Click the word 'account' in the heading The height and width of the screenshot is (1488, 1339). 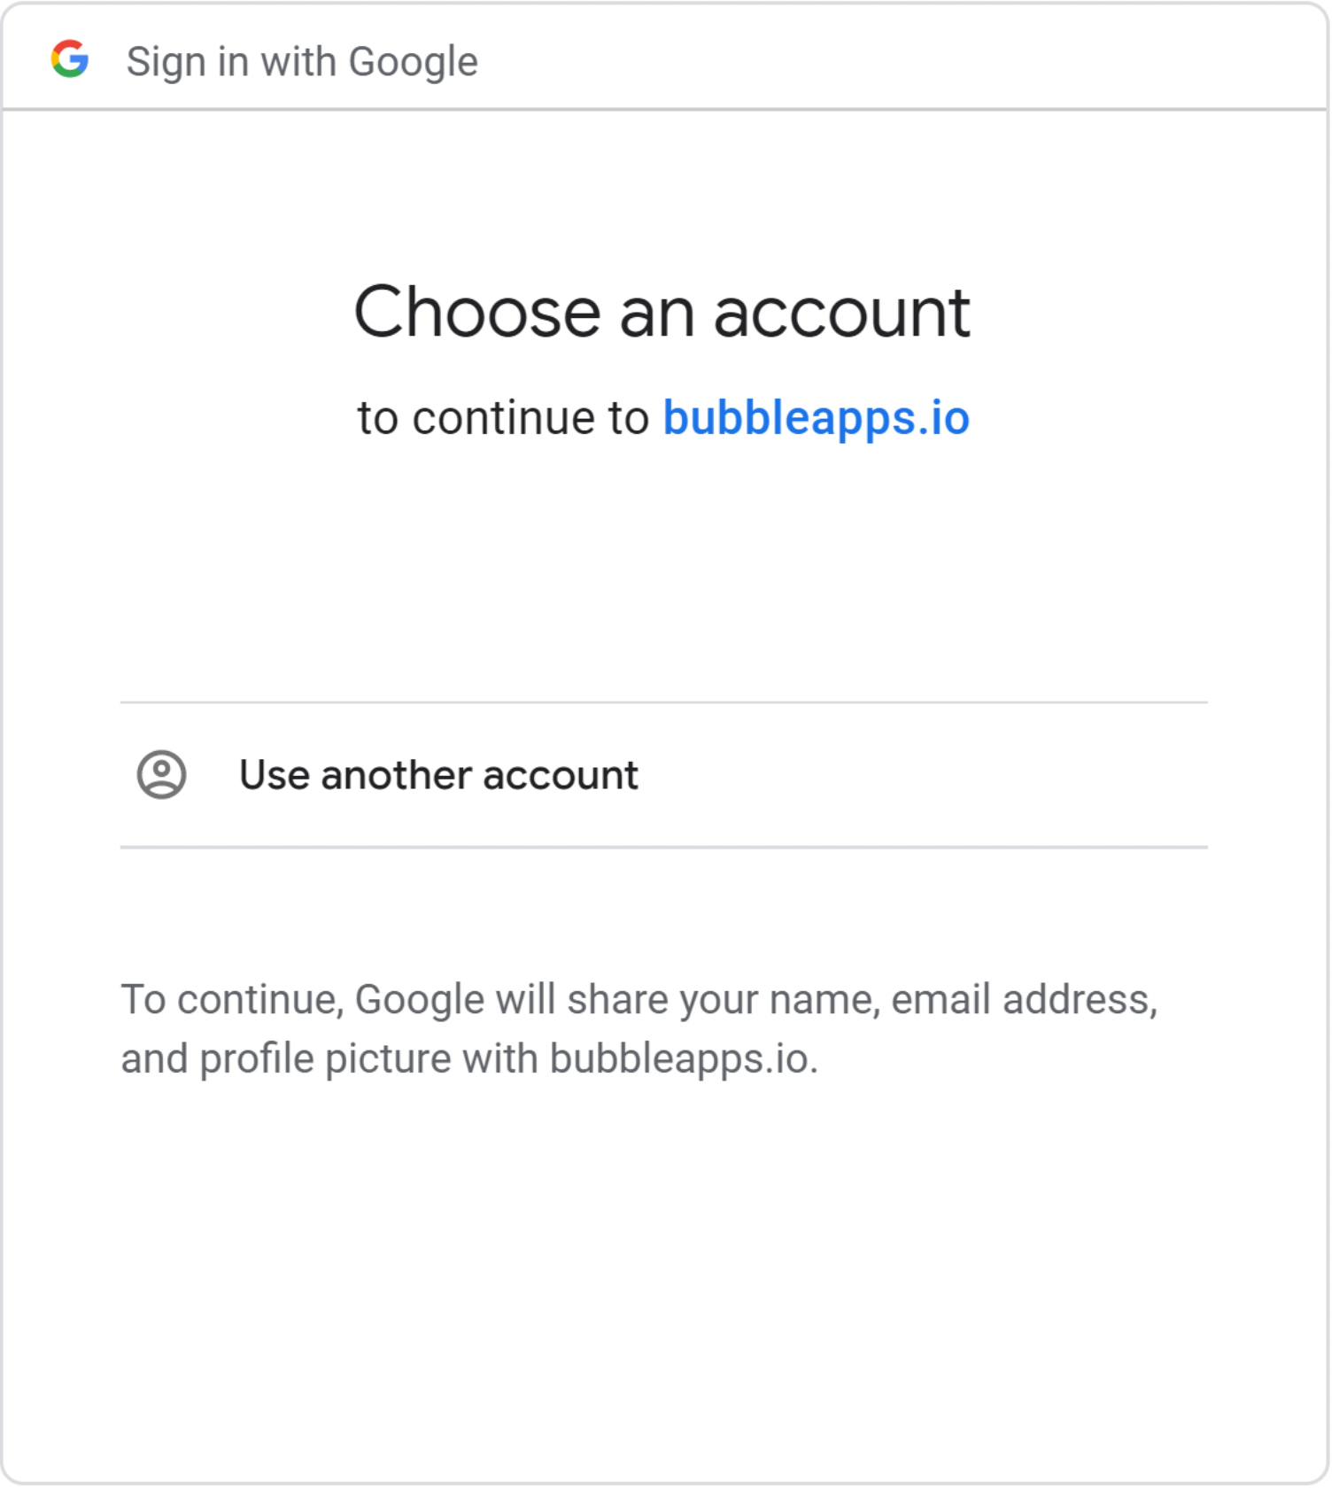pyautogui.click(x=842, y=312)
